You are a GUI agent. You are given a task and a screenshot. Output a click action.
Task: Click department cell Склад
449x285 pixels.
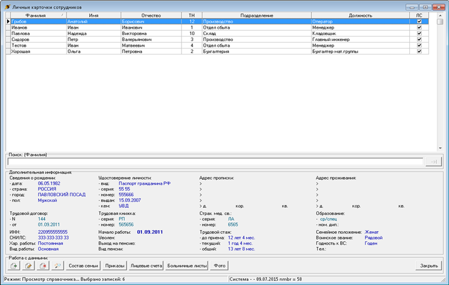click(257, 33)
